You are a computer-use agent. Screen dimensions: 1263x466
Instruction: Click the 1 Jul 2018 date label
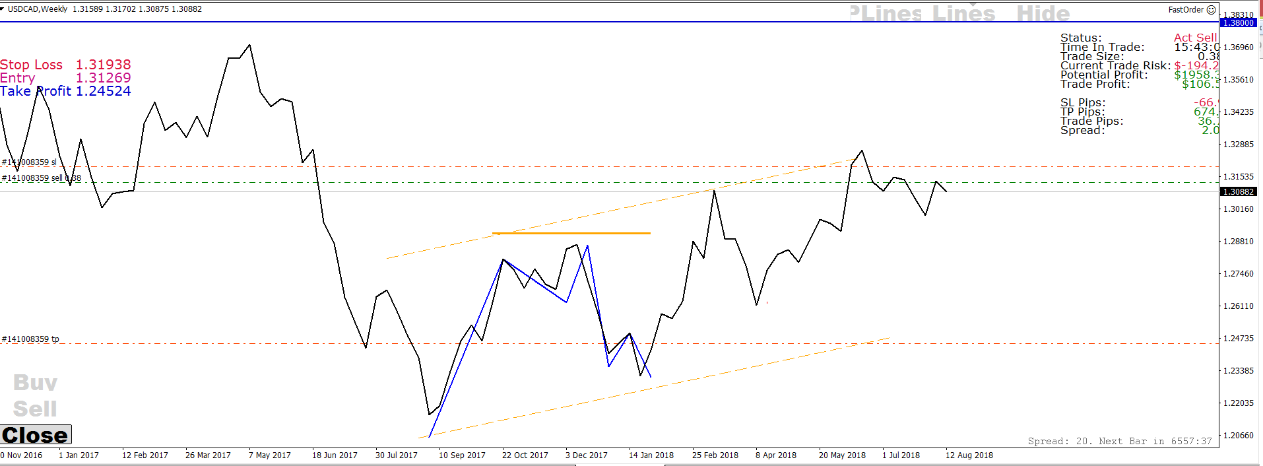tap(901, 455)
